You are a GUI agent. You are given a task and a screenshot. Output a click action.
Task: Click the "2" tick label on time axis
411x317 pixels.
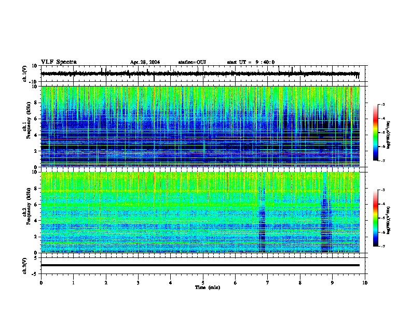[x=106, y=283]
